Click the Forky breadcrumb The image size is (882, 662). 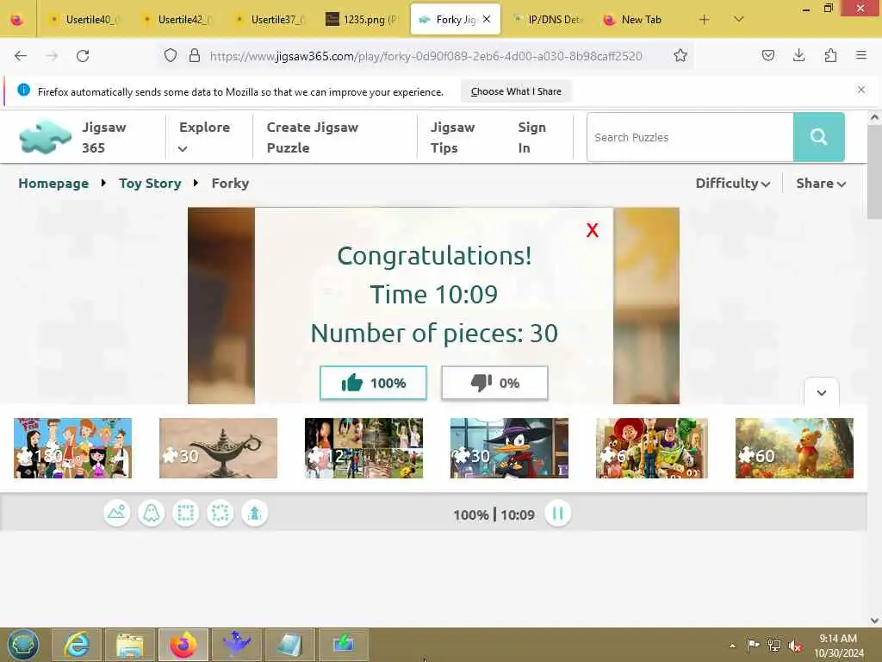(x=230, y=184)
